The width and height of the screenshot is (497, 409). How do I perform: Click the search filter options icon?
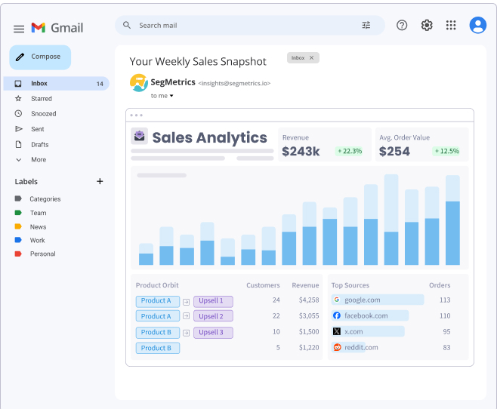click(366, 25)
